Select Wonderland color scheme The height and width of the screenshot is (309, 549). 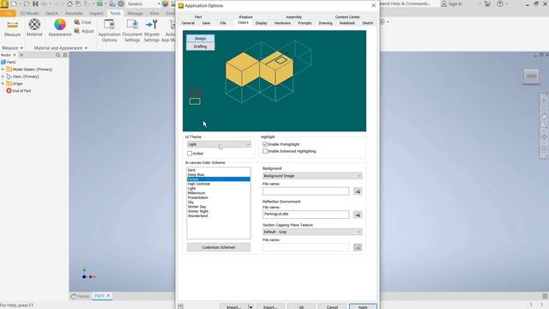coord(219,215)
